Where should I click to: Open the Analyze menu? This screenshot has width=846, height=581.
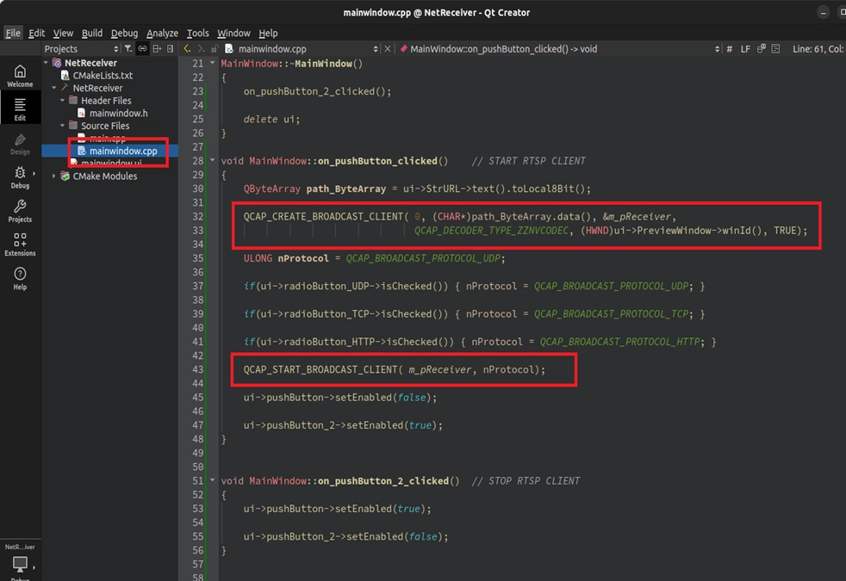pos(162,33)
